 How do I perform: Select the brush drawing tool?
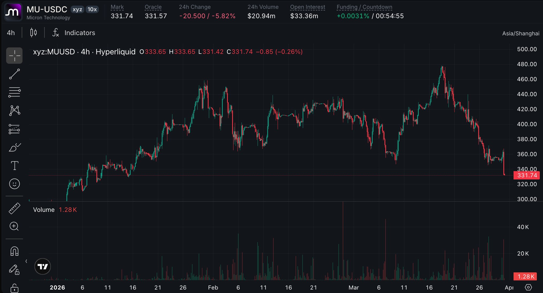14,147
